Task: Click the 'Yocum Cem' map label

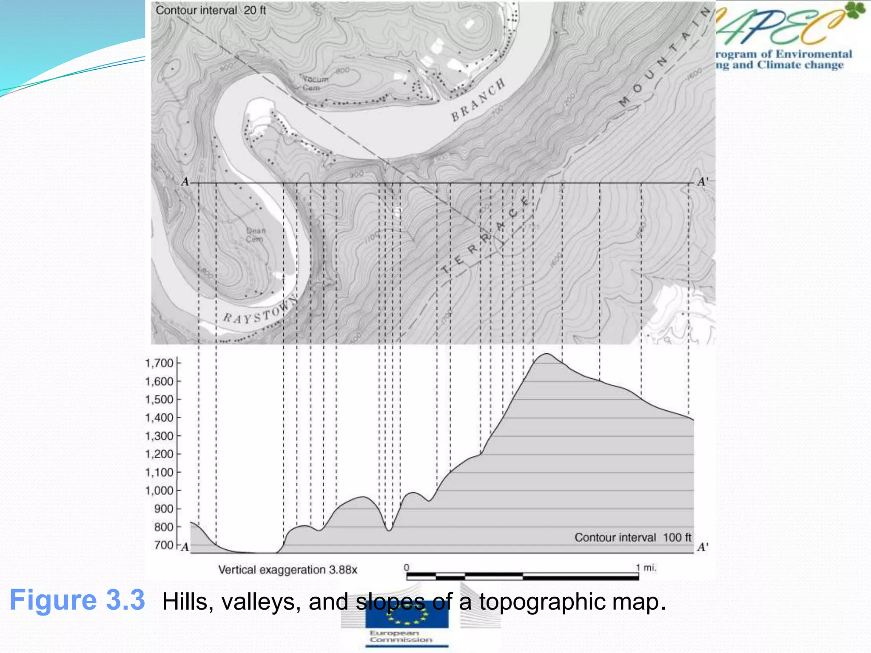Action: click(x=315, y=83)
